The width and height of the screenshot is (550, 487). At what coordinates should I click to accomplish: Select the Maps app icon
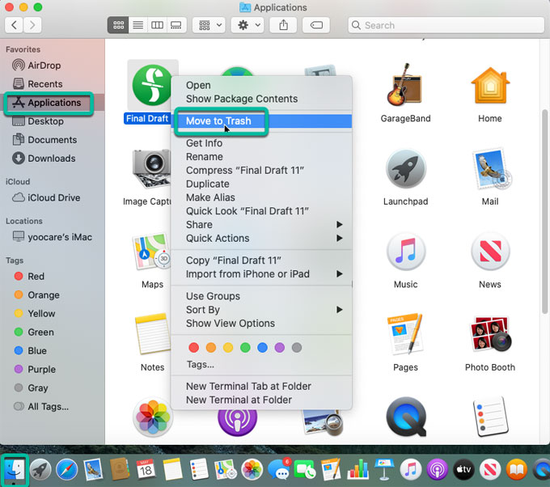(x=151, y=252)
